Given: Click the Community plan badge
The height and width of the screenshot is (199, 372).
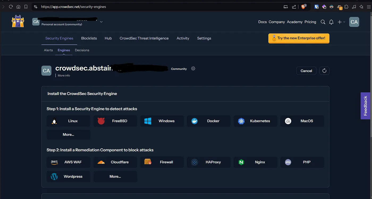Looking at the screenshot, I should tap(179, 69).
